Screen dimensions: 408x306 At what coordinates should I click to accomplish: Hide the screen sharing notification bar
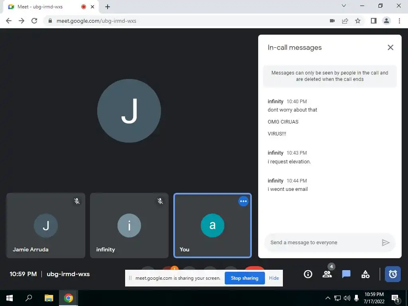point(274,278)
